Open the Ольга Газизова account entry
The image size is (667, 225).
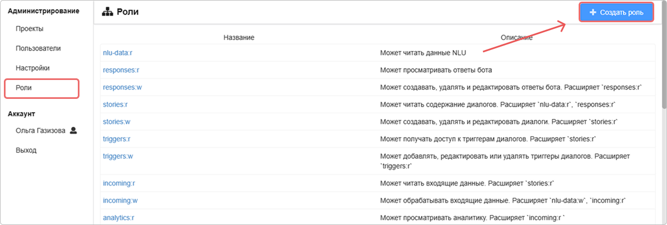(41, 131)
